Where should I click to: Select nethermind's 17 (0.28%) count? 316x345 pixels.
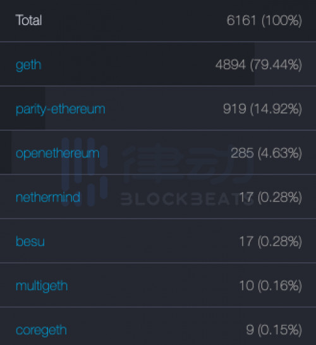coord(270,197)
